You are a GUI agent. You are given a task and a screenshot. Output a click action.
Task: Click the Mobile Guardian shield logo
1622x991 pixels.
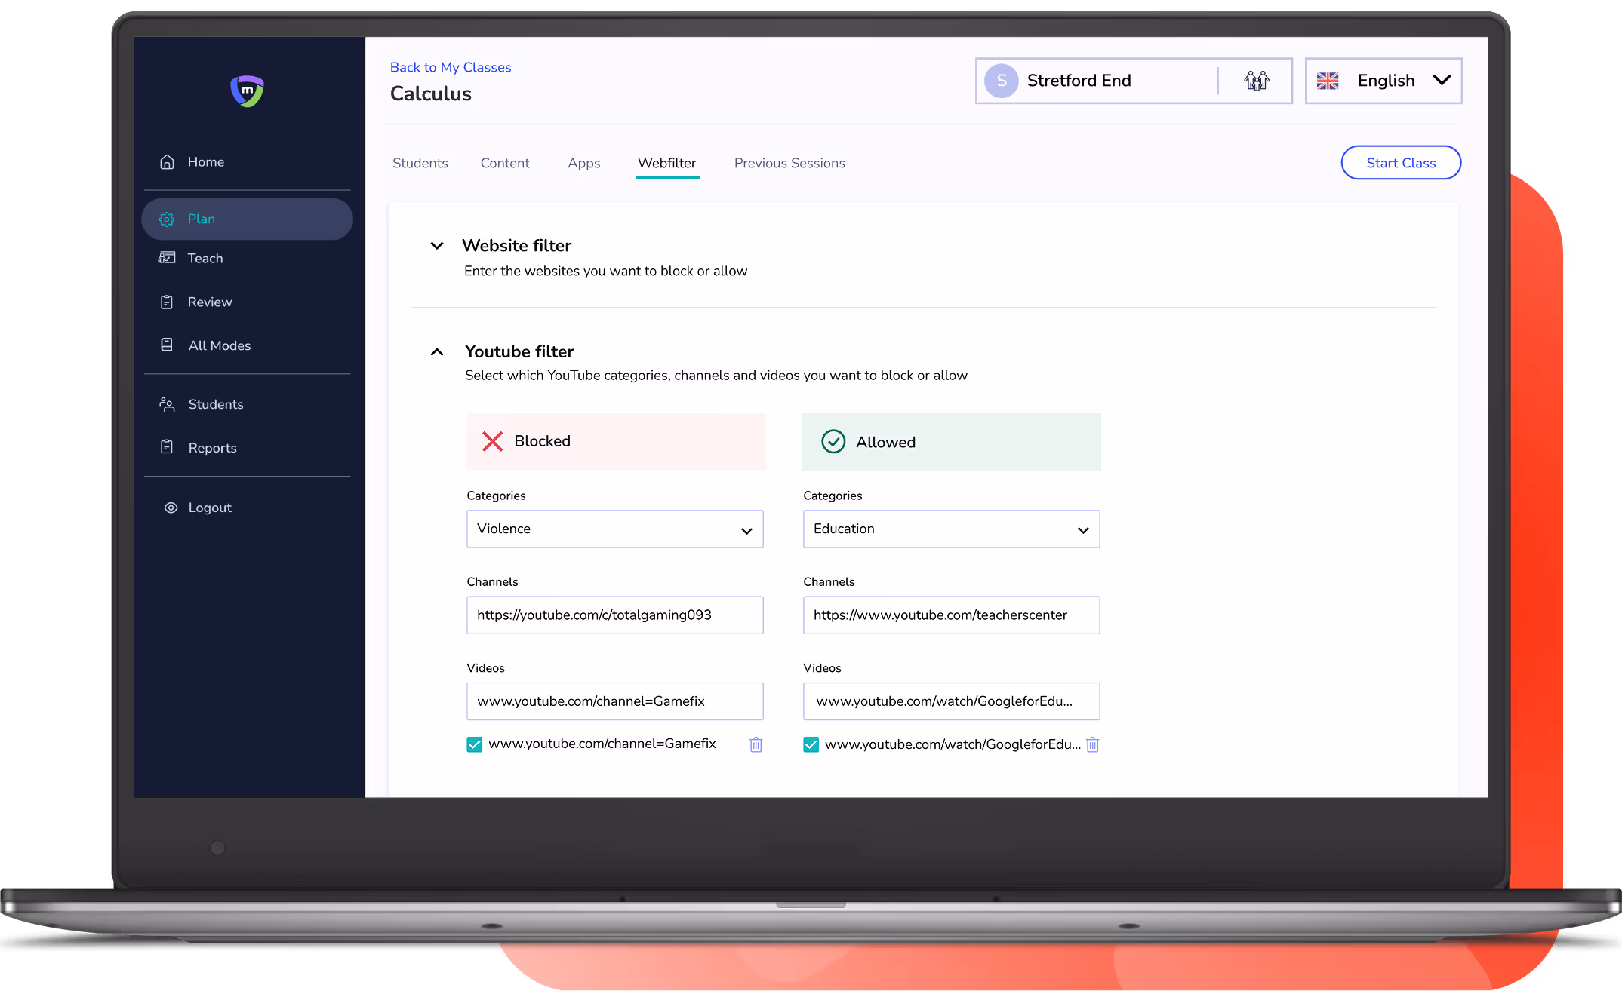click(x=247, y=91)
